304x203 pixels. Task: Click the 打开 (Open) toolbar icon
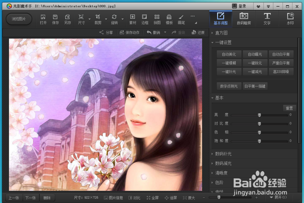43,19
